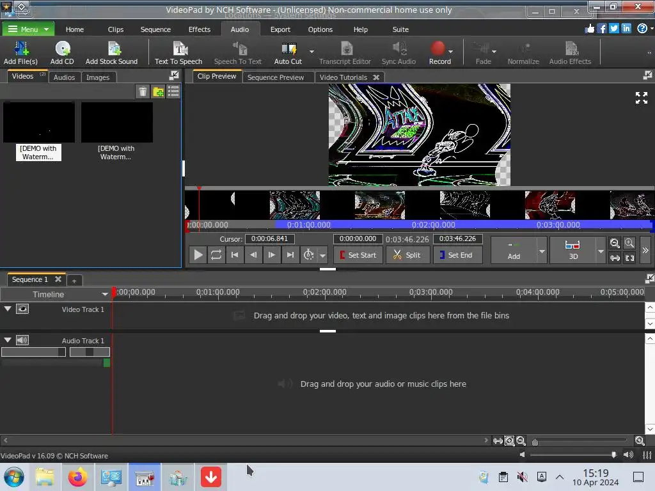Expand the Record dropdown arrow
Screen dimensions: 655x491
451,52
